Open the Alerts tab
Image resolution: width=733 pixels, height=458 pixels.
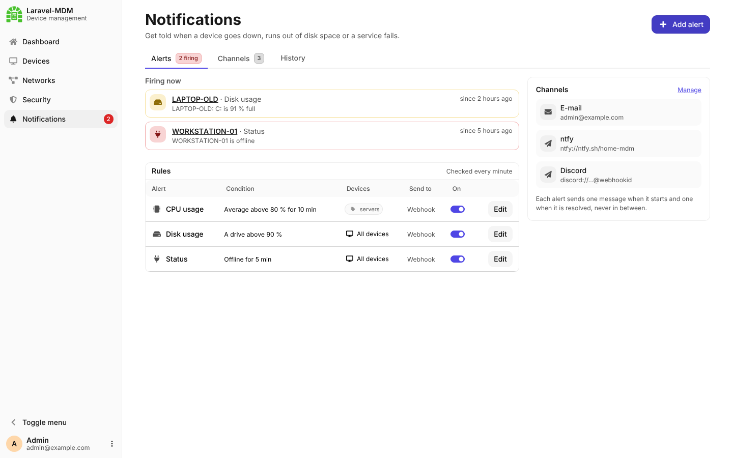click(176, 59)
